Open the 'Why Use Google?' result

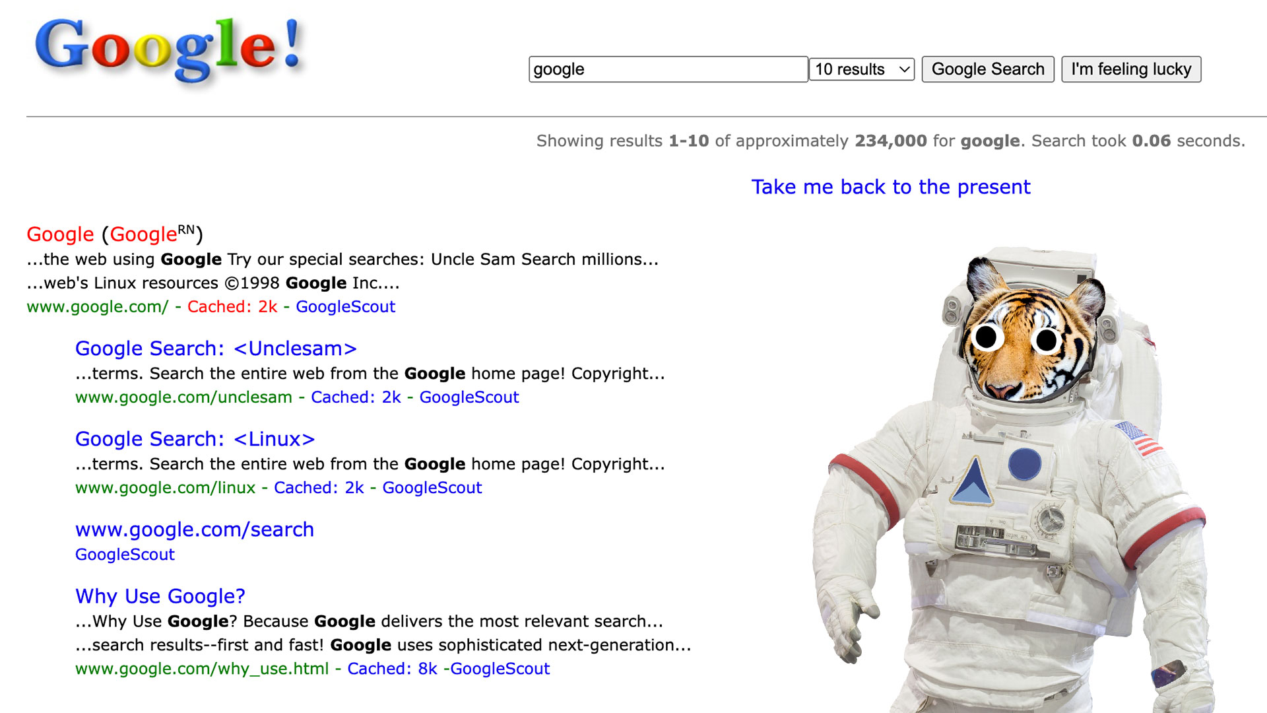160,596
